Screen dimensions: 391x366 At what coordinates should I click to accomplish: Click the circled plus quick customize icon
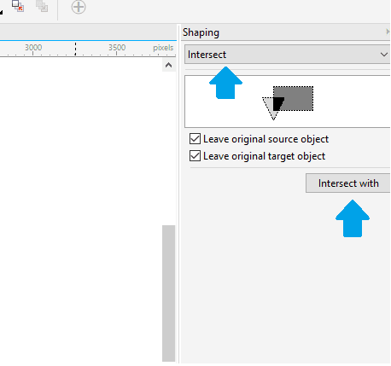tap(79, 7)
